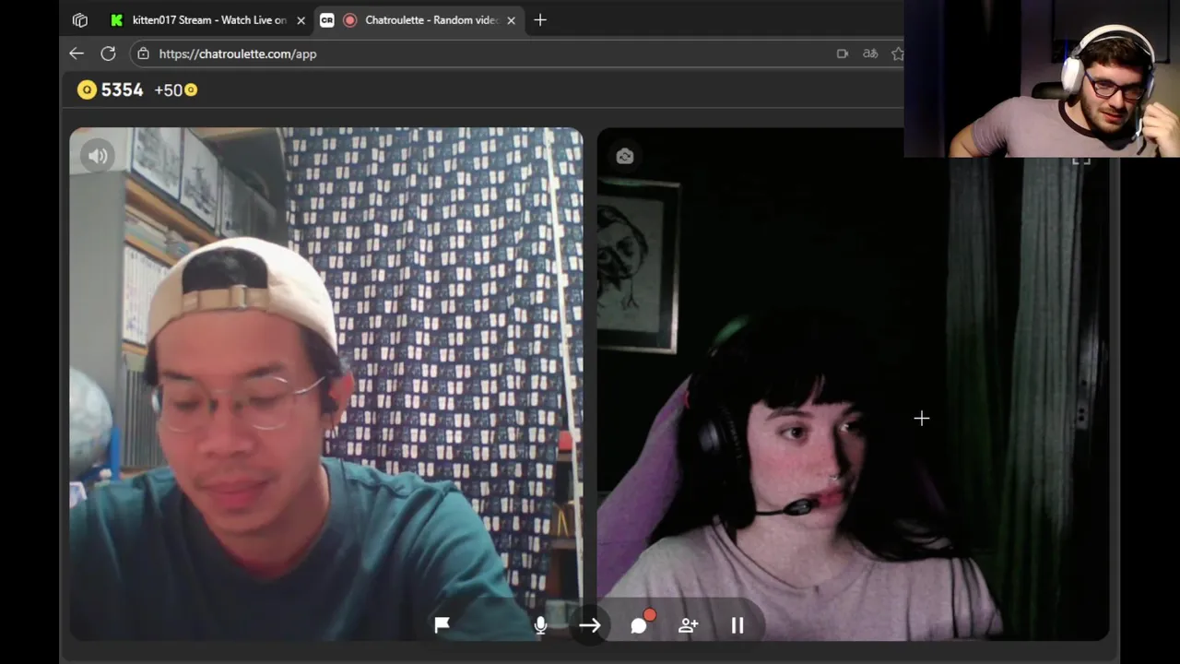Toggle the microphone button

coord(540,625)
